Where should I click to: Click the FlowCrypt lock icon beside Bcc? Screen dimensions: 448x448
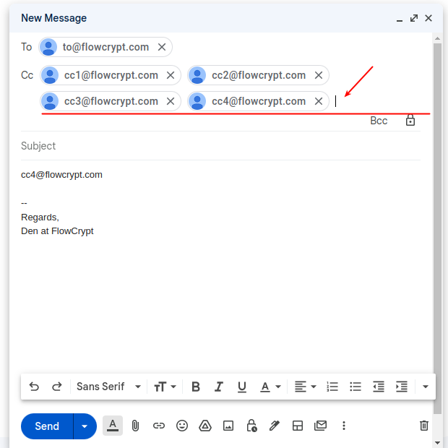tap(410, 120)
